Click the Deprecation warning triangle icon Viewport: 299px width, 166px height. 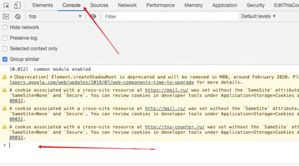(x=4, y=77)
